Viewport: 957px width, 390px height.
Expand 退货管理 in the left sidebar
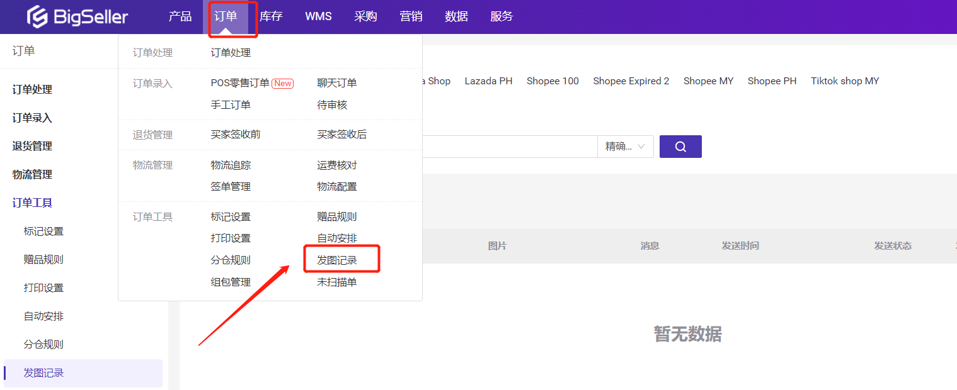[33, 146]
